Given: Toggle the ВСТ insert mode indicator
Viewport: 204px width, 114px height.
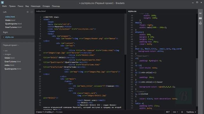Looking at the screenshot, I should [x=168, y=112].
